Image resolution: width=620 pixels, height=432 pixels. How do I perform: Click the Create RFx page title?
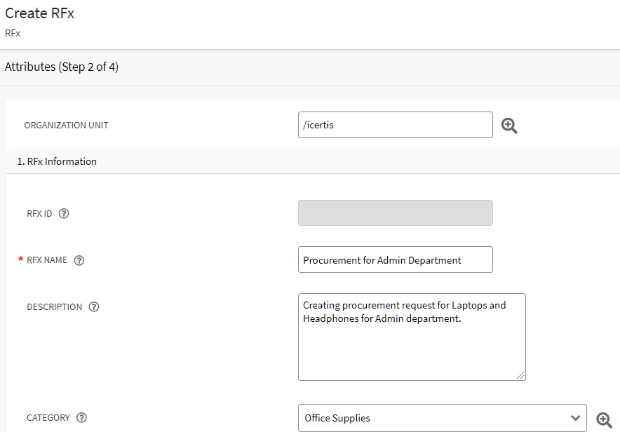click(40, 13)
